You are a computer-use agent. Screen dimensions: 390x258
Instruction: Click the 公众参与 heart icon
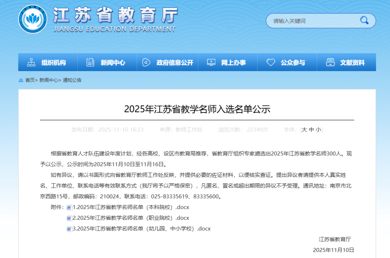tap(271, 62)
